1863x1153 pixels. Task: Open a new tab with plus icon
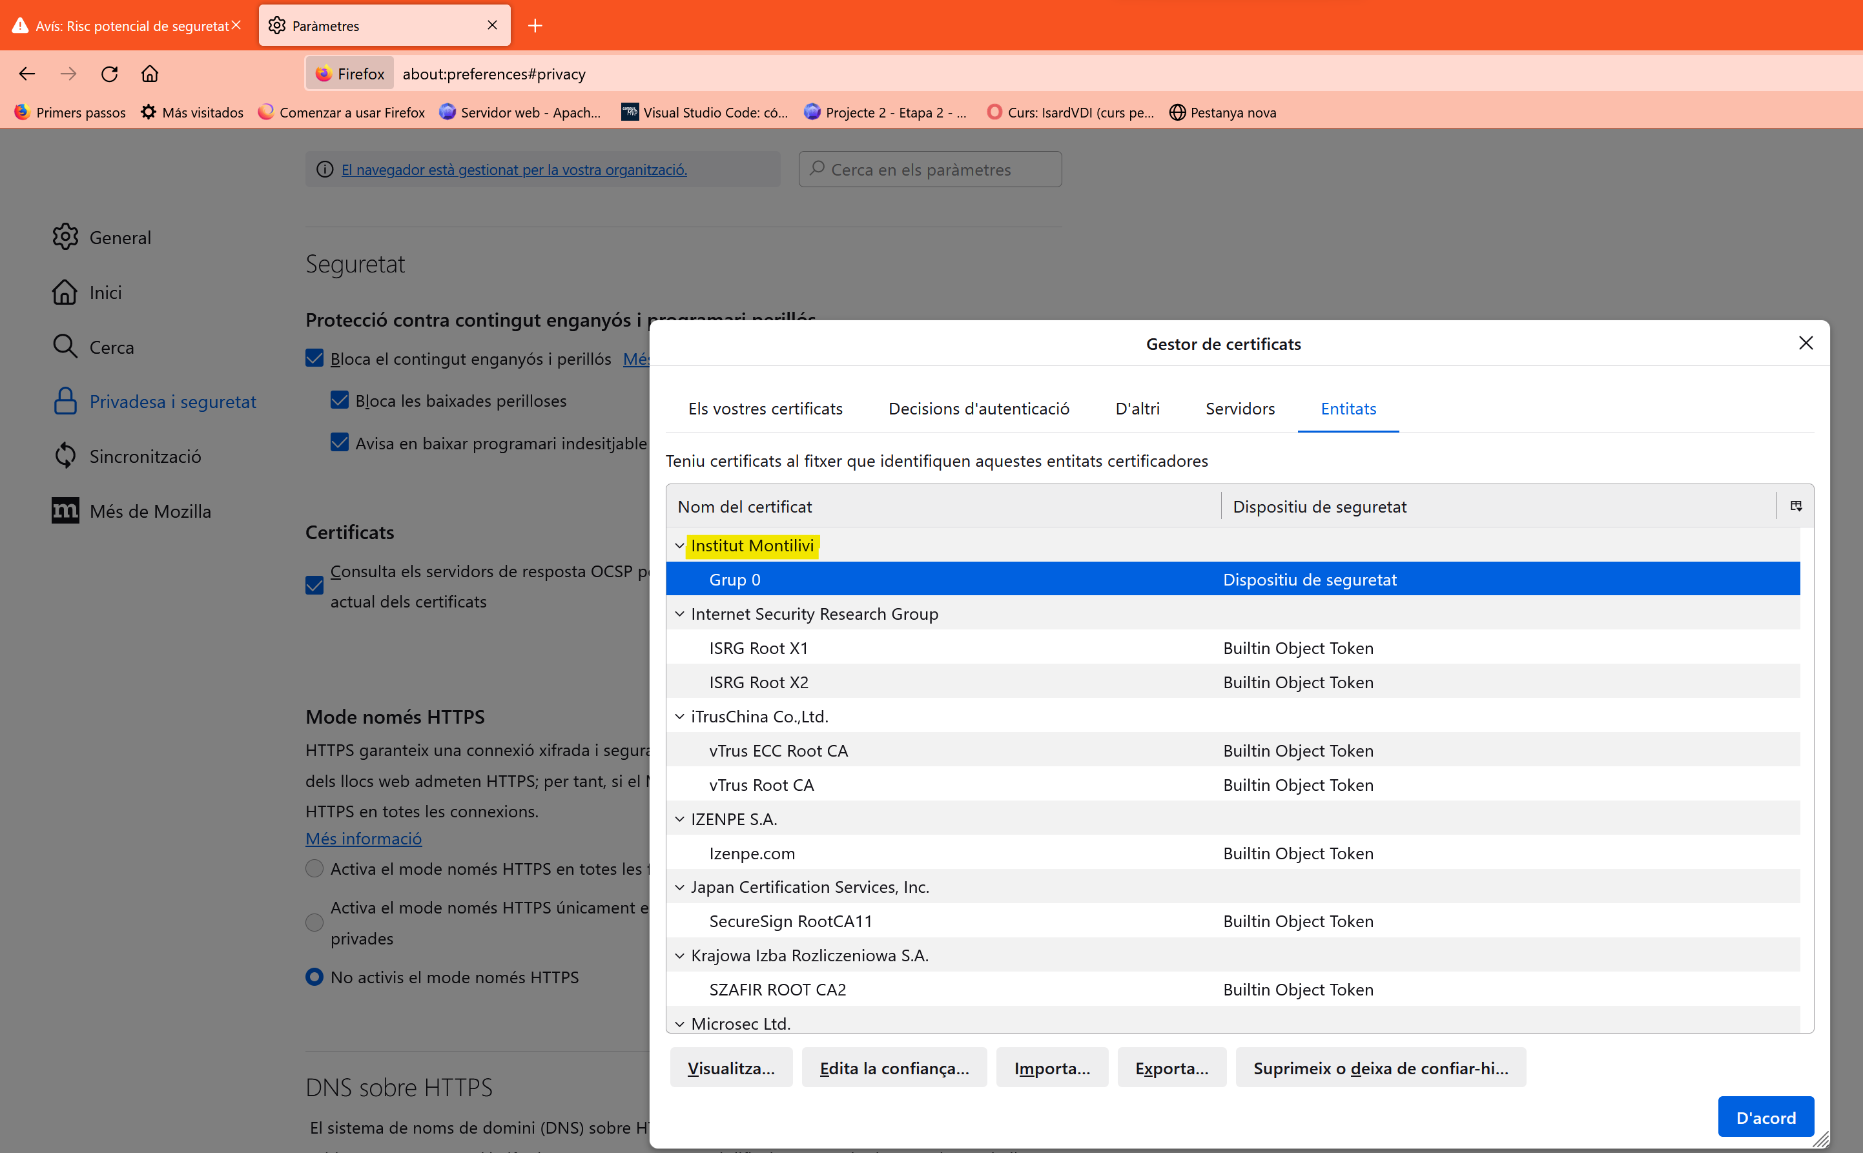535,26
